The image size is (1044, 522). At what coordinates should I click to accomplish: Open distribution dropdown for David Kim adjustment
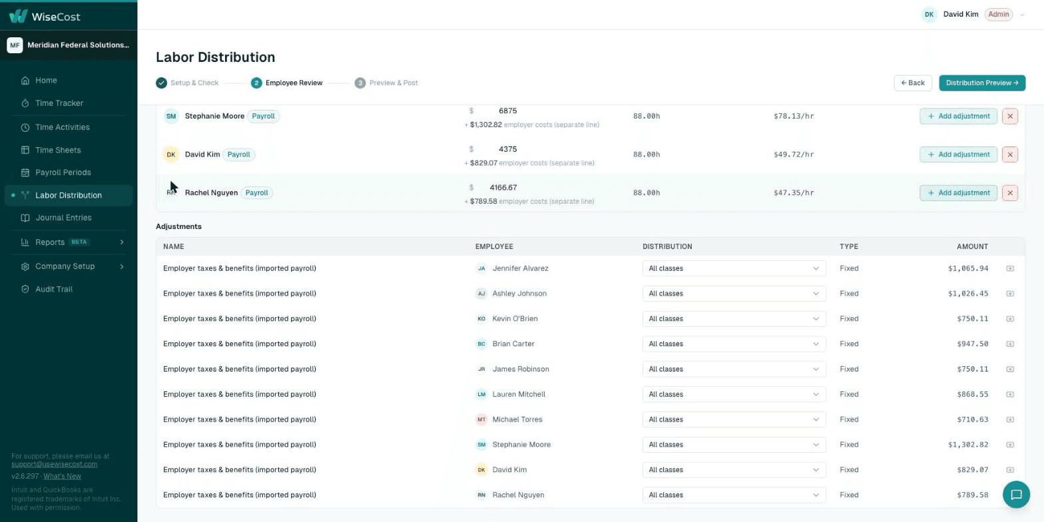pos(734,470)
